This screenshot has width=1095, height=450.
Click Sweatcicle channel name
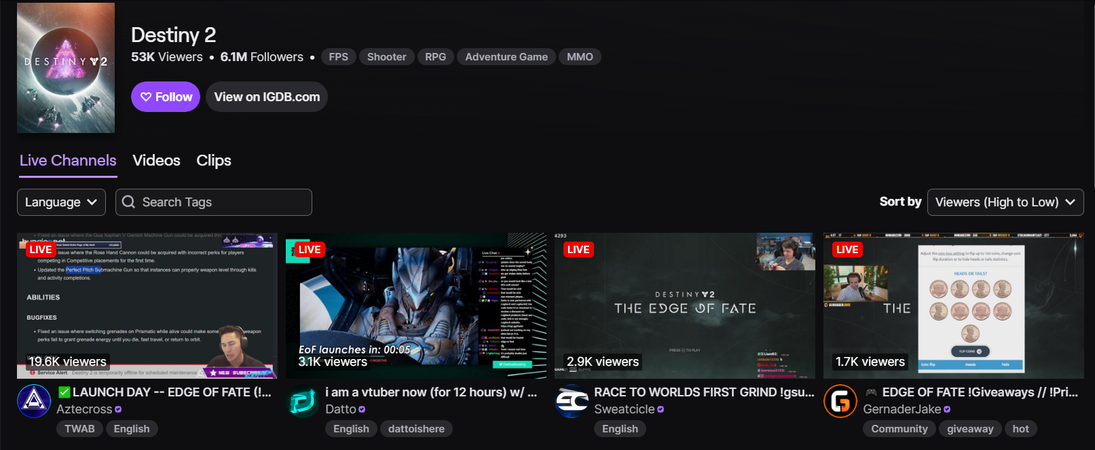(625, 409)
